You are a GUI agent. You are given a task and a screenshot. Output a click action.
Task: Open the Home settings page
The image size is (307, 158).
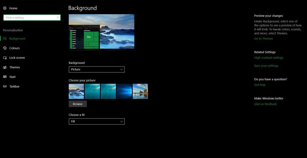pos(13,8)
